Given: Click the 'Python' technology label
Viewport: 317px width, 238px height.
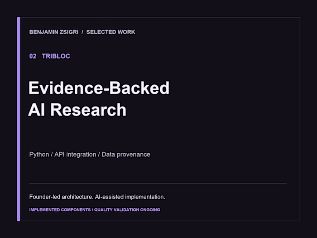Looking at the screenshot, I should click(39, 155).
